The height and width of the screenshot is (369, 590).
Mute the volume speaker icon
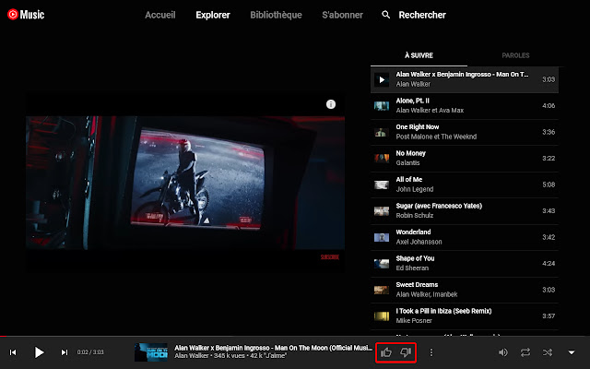503,352
